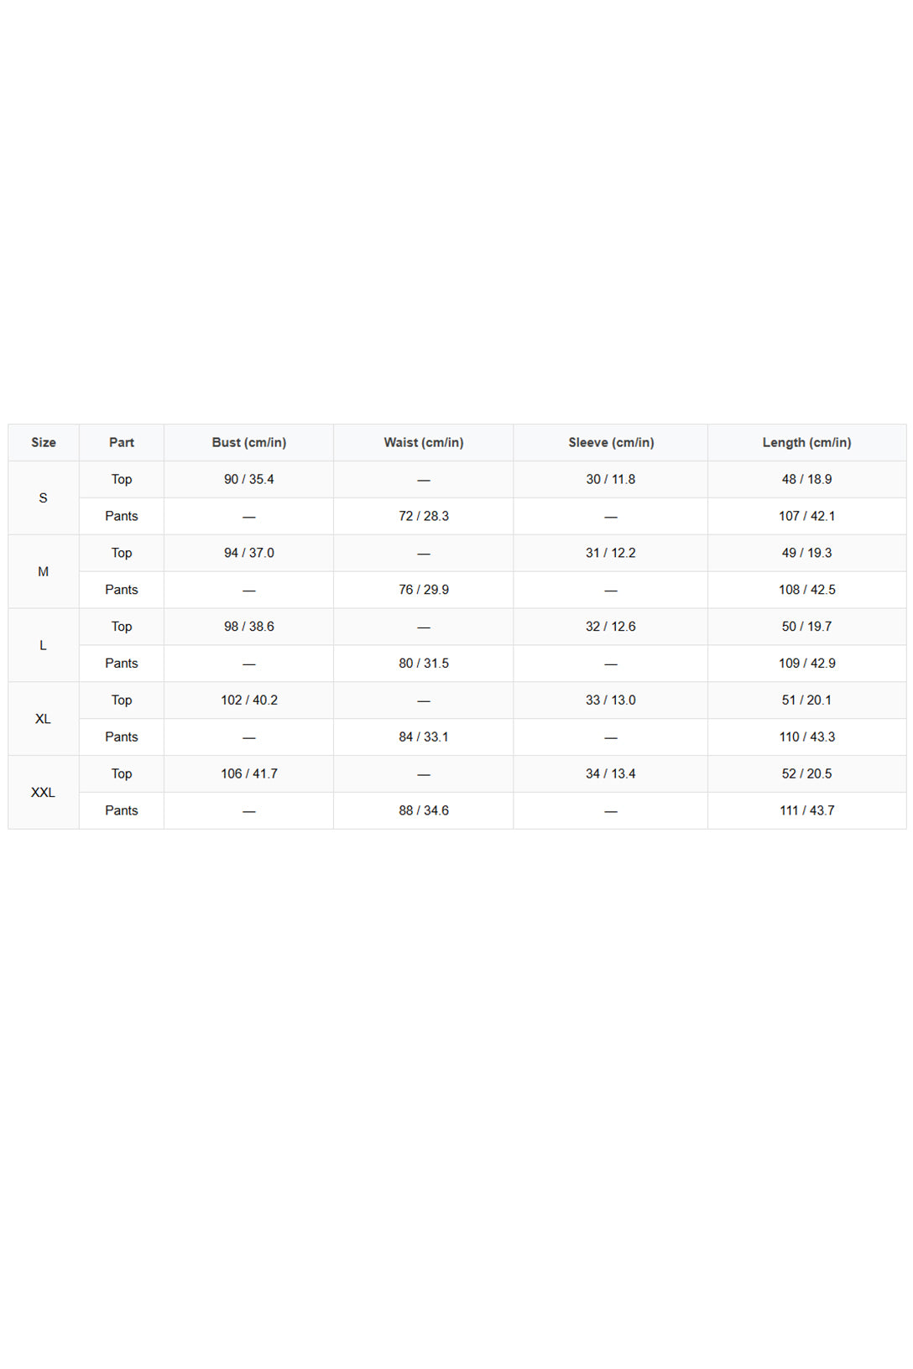Click sleeve value 34 / 13.4

click(x=611, y=774)
